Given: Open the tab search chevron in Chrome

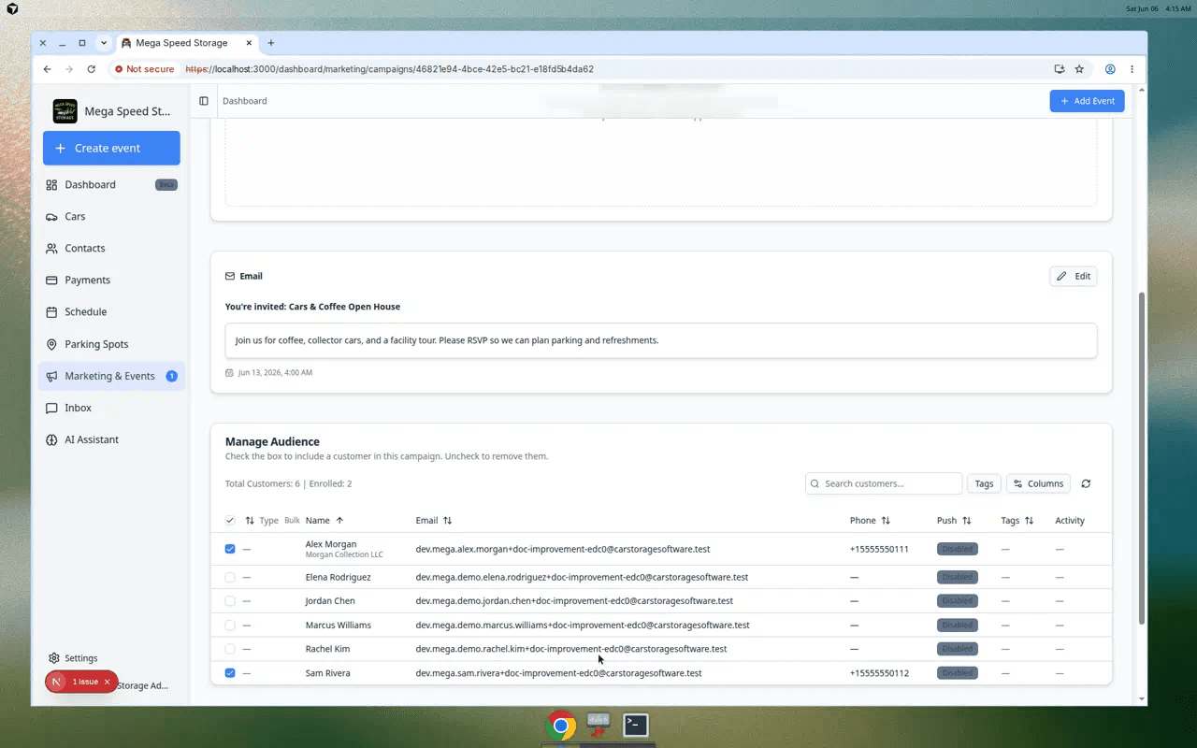Looking at the screenshot, I should [x=104, y=43].
